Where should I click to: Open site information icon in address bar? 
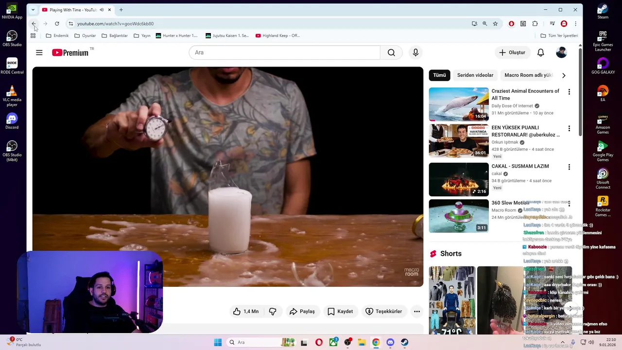point(70,23)
